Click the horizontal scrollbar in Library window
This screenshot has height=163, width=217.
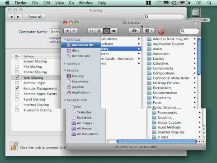click(157, 141)
